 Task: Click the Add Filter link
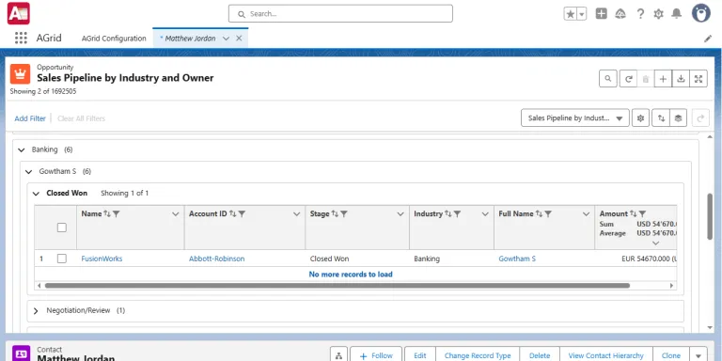30,118
